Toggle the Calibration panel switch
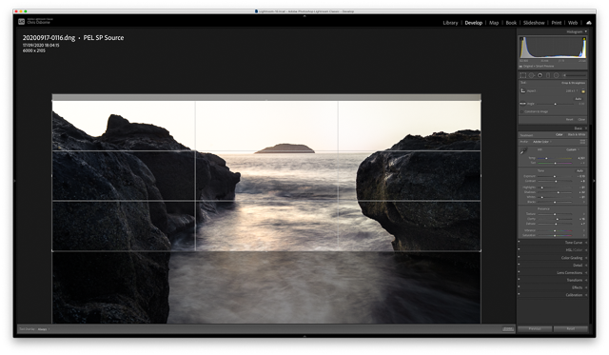Image resolution: width=609 pixels, height=355 pixels. pos(519,294)
